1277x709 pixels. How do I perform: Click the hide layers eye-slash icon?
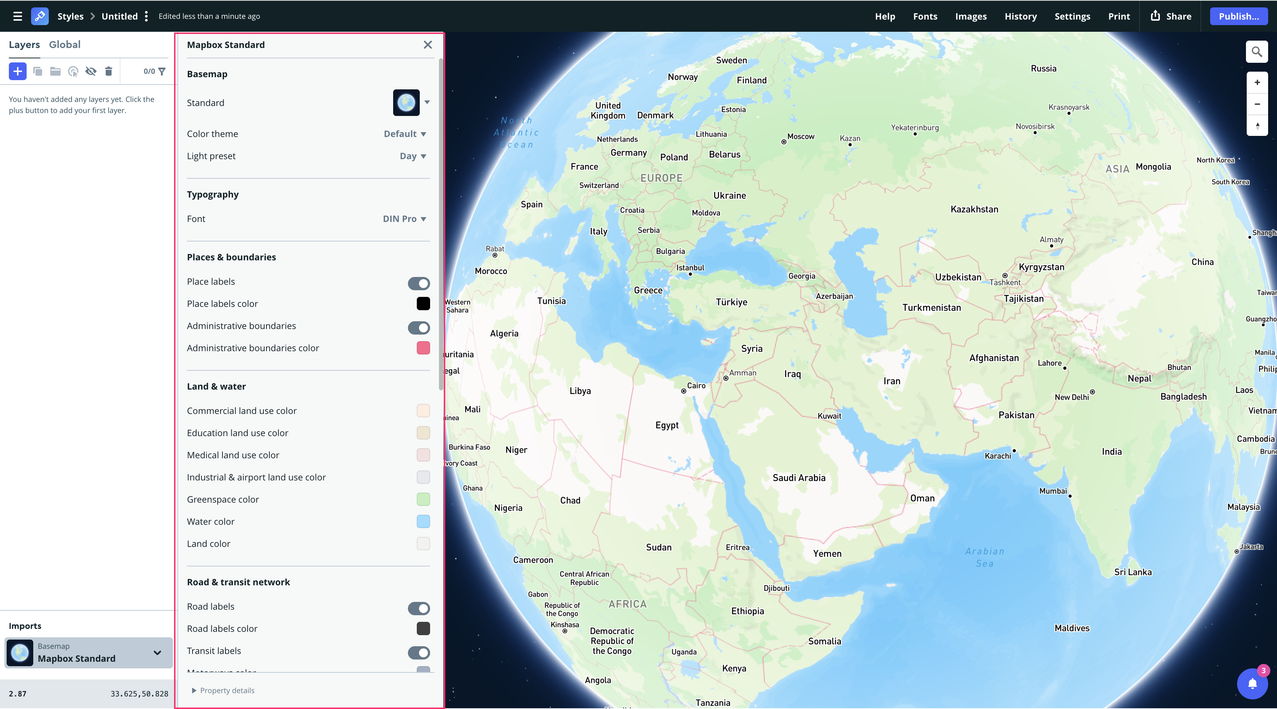pyautogui.click(x=91, y=71)
